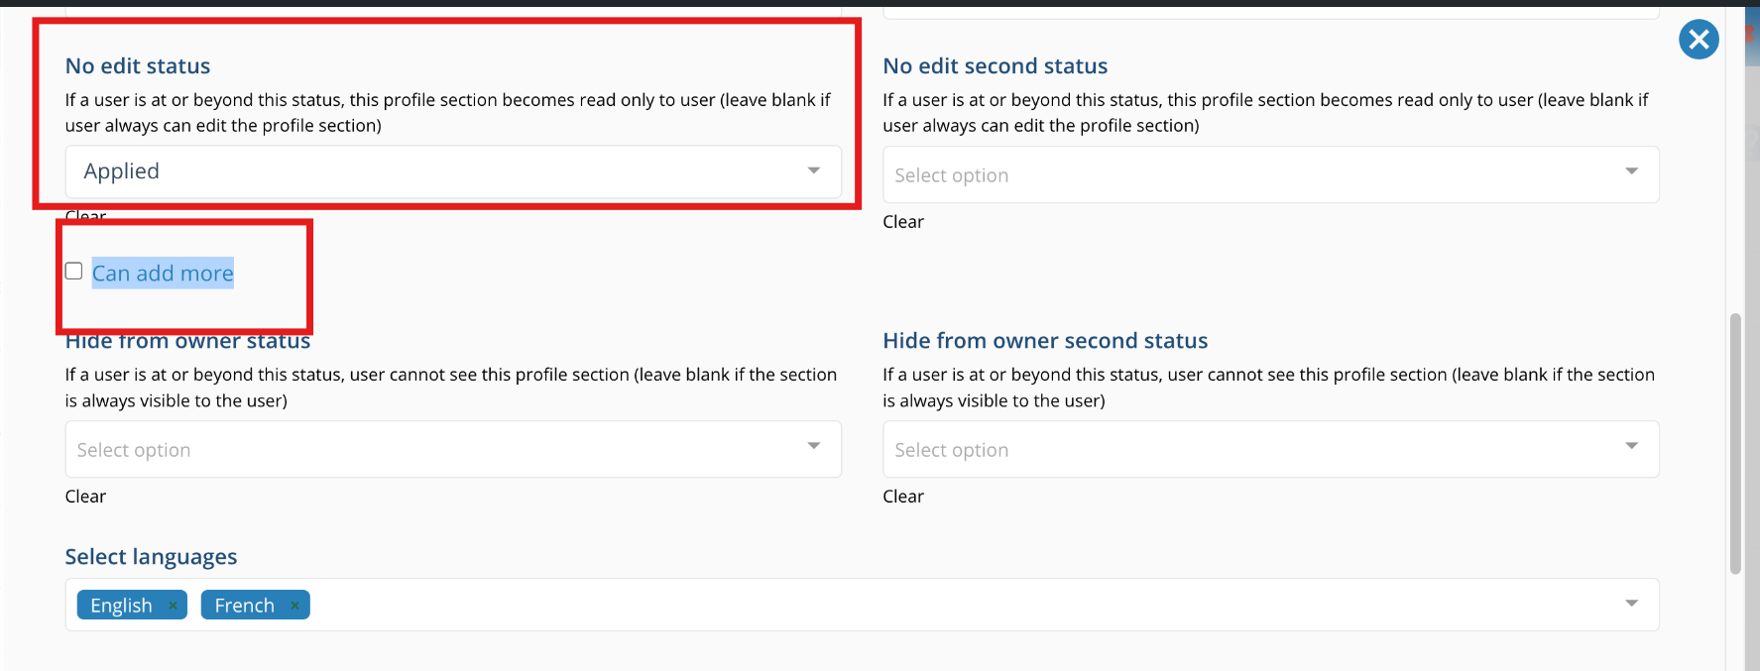Open the No edit second status Select option field
The width and height of the screenshot is (1760, 671).
[1249, 175]
